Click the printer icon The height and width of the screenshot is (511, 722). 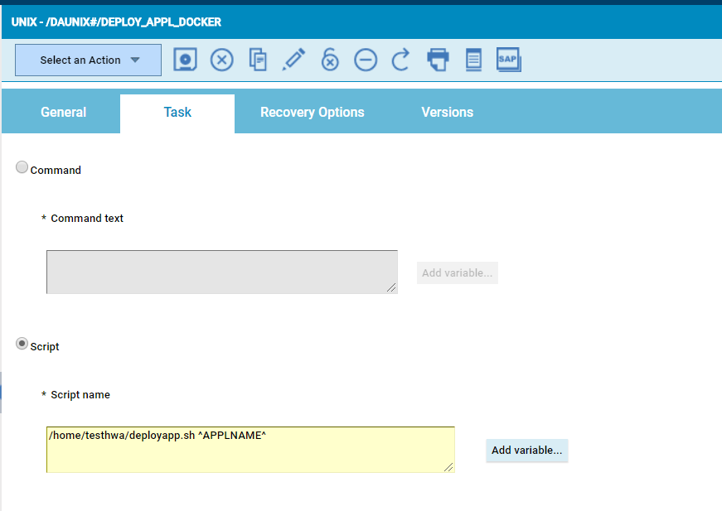click(438, 60)
